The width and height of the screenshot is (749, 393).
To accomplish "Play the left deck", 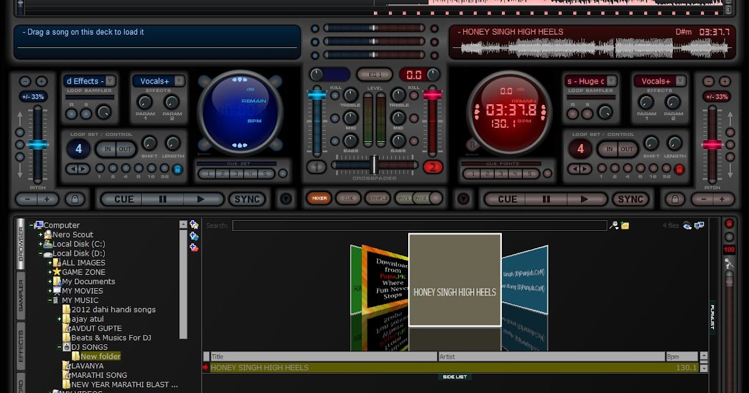I will 200,199.
